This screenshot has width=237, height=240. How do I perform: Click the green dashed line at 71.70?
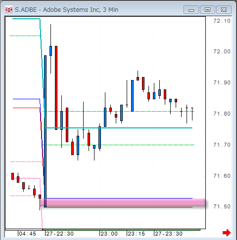click(119, 145)
